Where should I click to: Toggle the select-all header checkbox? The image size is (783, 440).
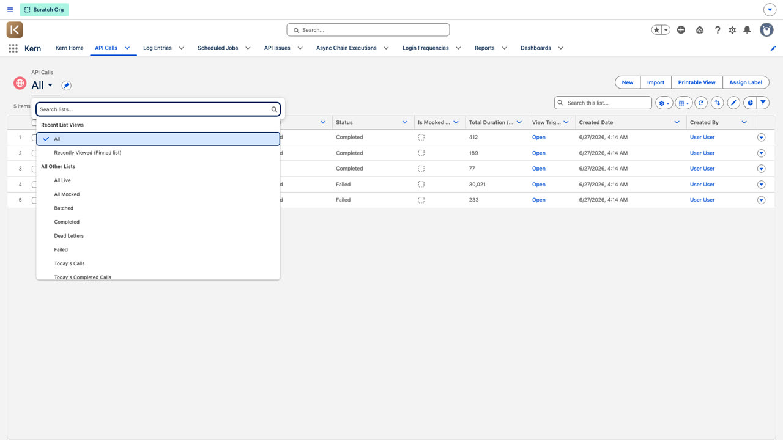pyautogui.click(x=34, y=122)
